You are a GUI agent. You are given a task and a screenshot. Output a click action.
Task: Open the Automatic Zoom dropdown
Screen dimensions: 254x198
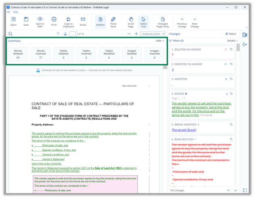click(153, 34)
